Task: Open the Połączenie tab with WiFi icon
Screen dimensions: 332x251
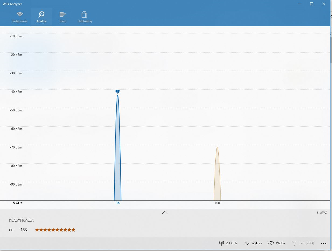Action: (x=20, y=17)
